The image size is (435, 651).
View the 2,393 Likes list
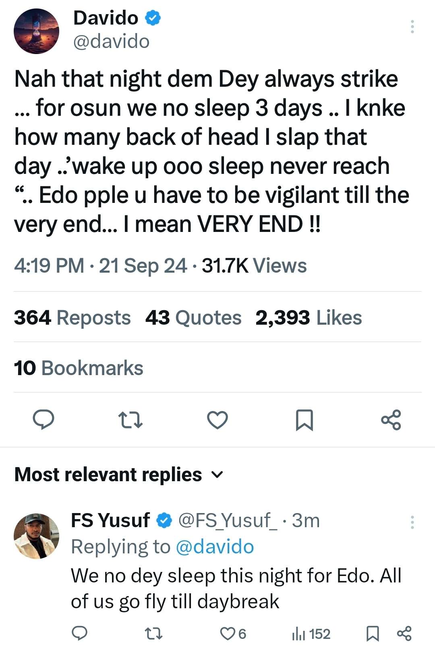coord(309,317)
